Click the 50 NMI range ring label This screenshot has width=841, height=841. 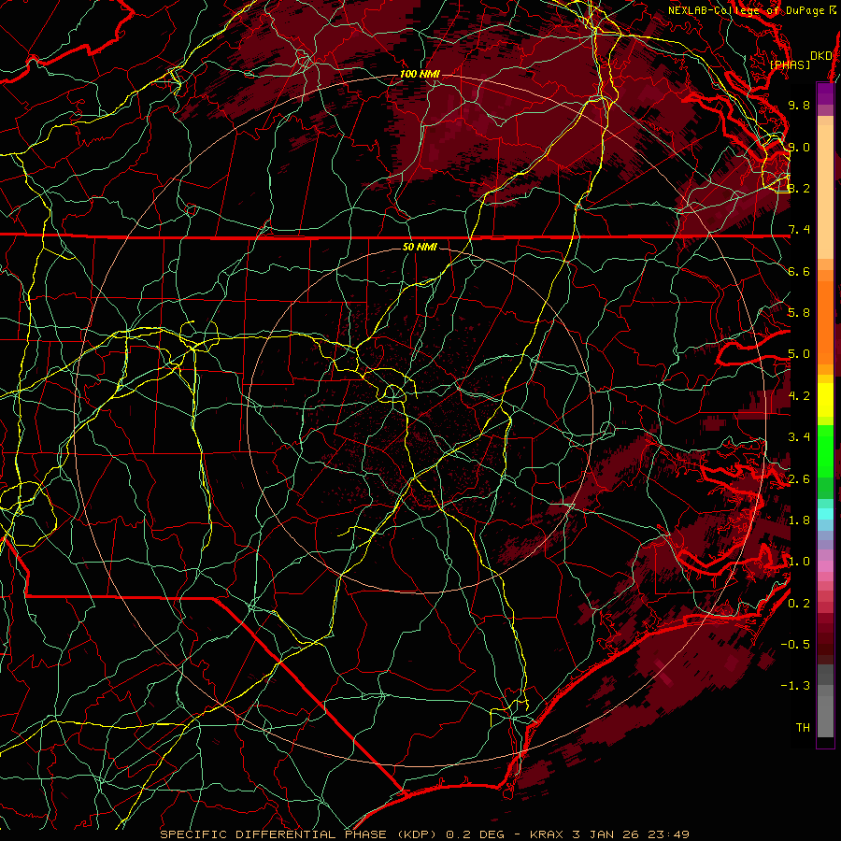(420, 247)
